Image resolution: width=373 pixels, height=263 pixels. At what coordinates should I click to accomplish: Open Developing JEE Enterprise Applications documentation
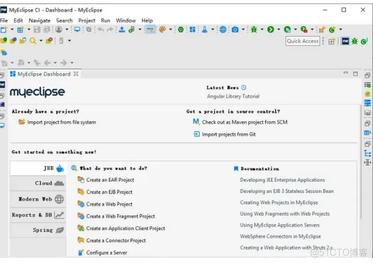pos(283,180)
